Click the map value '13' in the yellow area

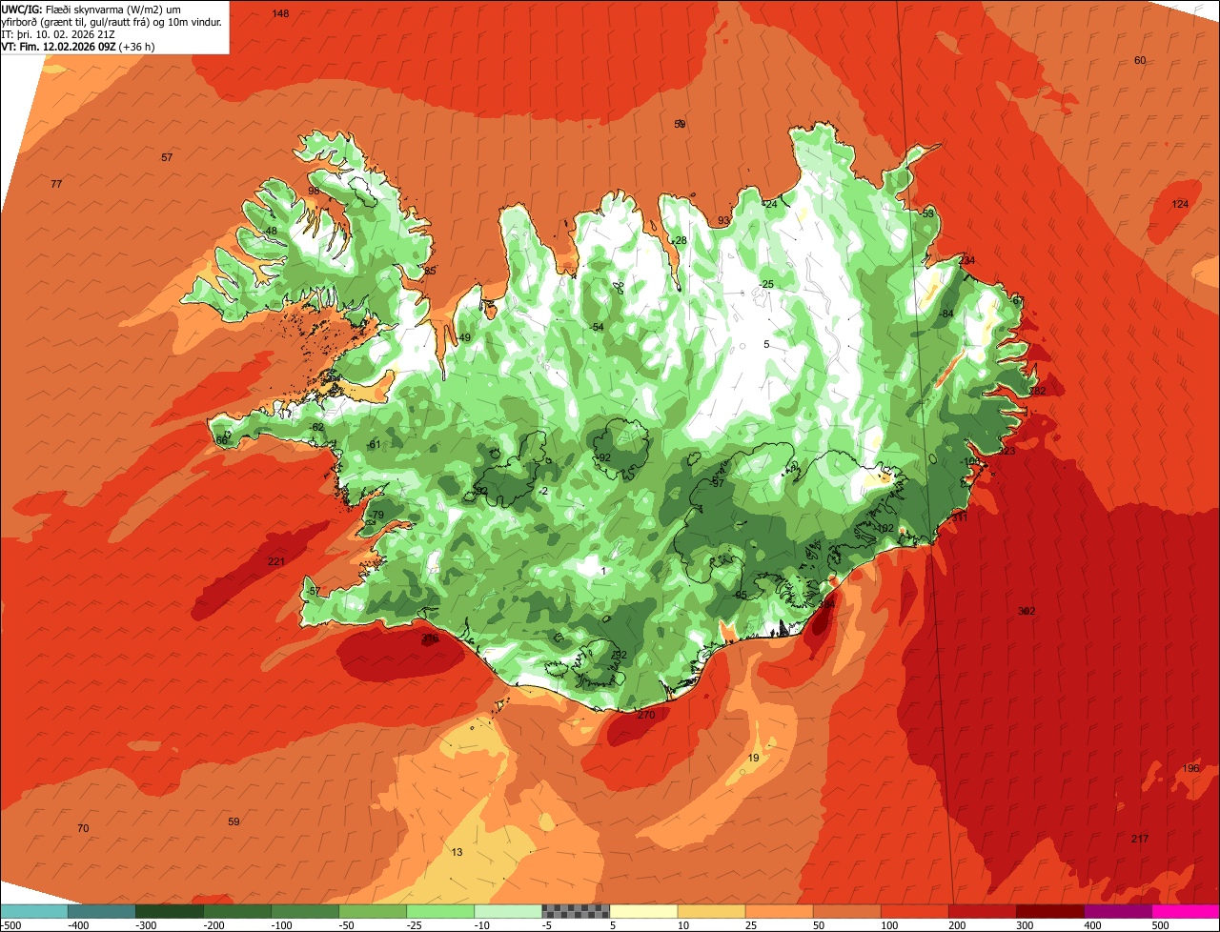(x=457, y=853)
